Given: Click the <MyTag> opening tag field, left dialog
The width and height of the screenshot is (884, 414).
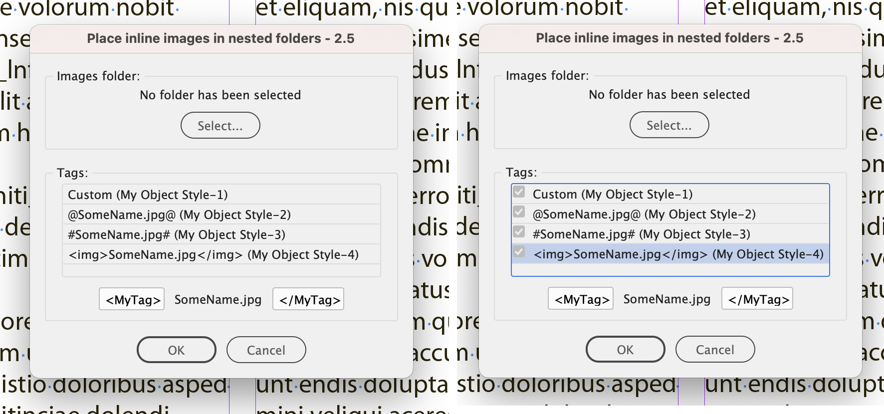Looking at the screenshot, I should [132, 300].
